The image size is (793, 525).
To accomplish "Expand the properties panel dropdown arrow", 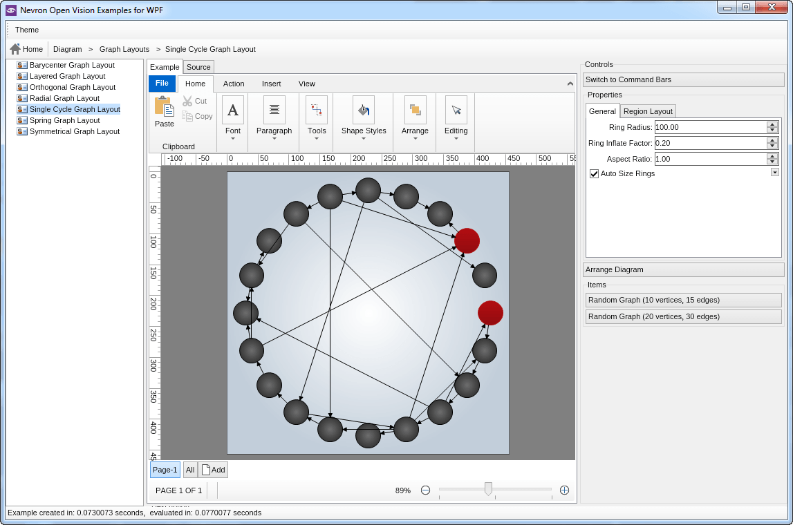I will pyautogui.click(x=775, y=172).
